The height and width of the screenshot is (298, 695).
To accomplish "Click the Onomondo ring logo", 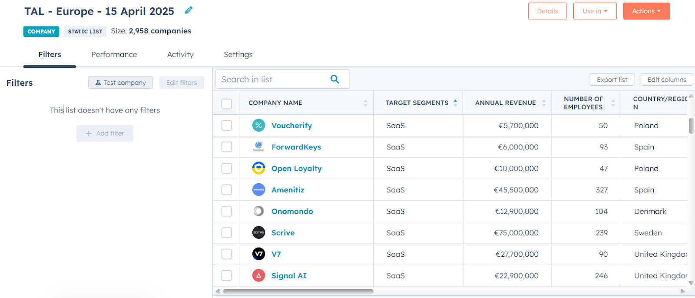I will (259, 211).
